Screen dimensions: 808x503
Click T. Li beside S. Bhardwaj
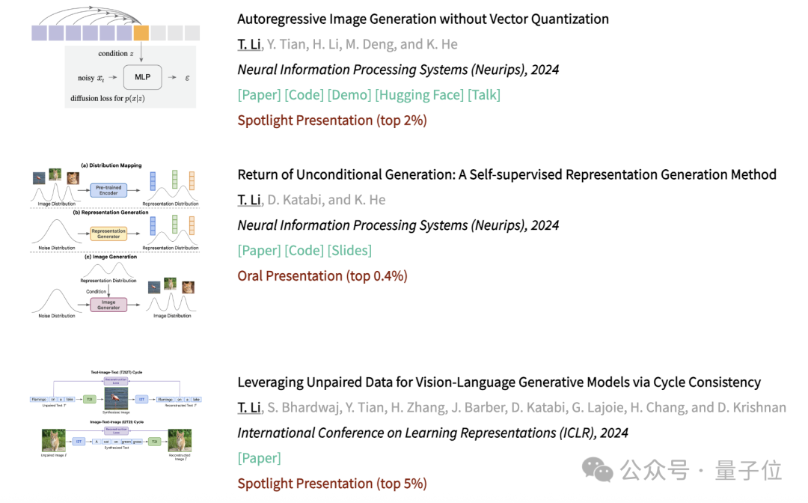click(249, 408)
